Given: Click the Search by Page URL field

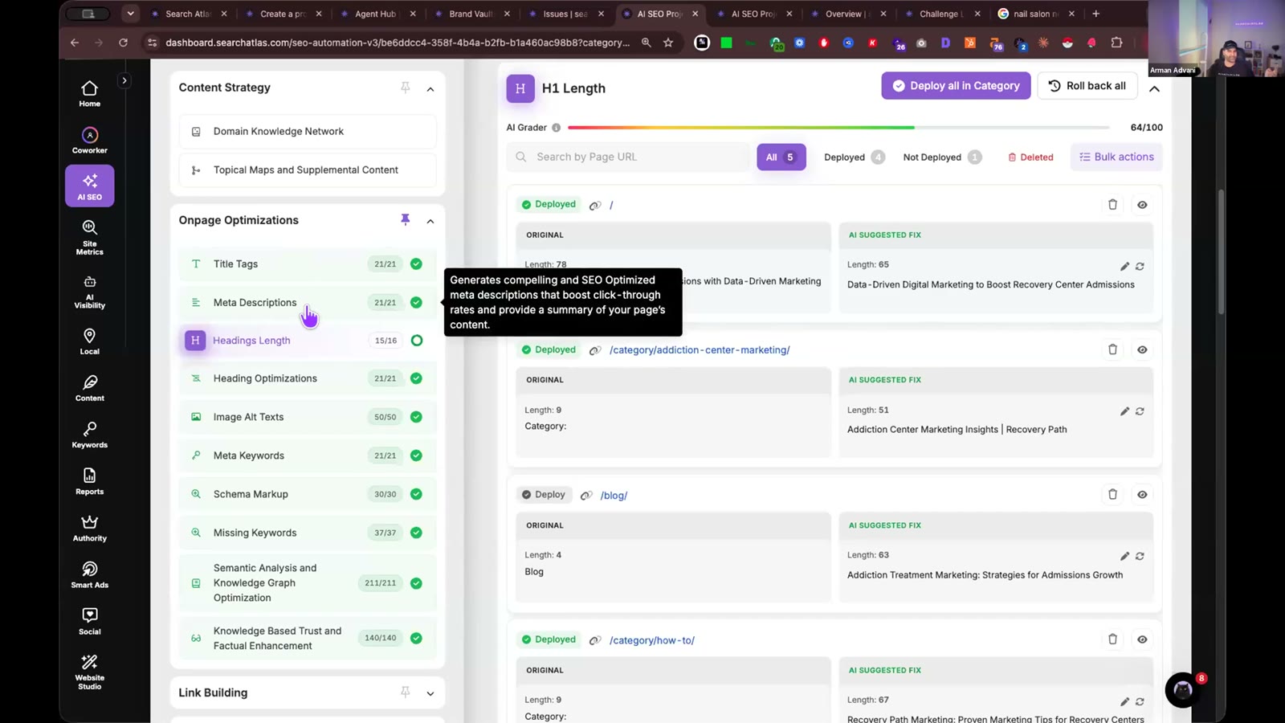Looking at the screenshot, I should (629, 157).
